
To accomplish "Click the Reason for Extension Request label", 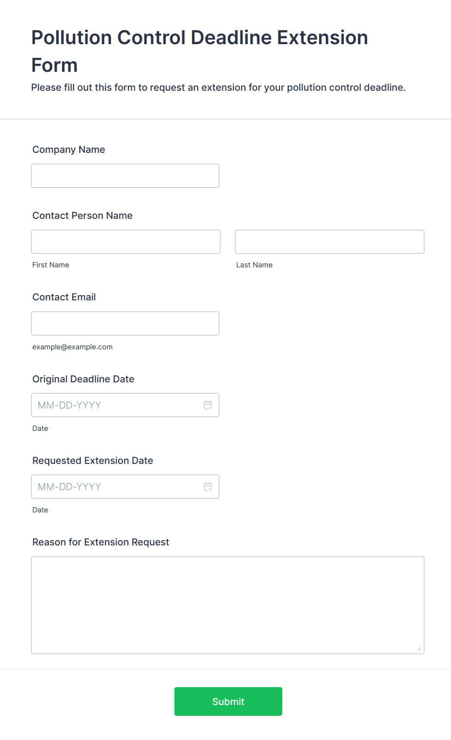I will tap(101, 542).
